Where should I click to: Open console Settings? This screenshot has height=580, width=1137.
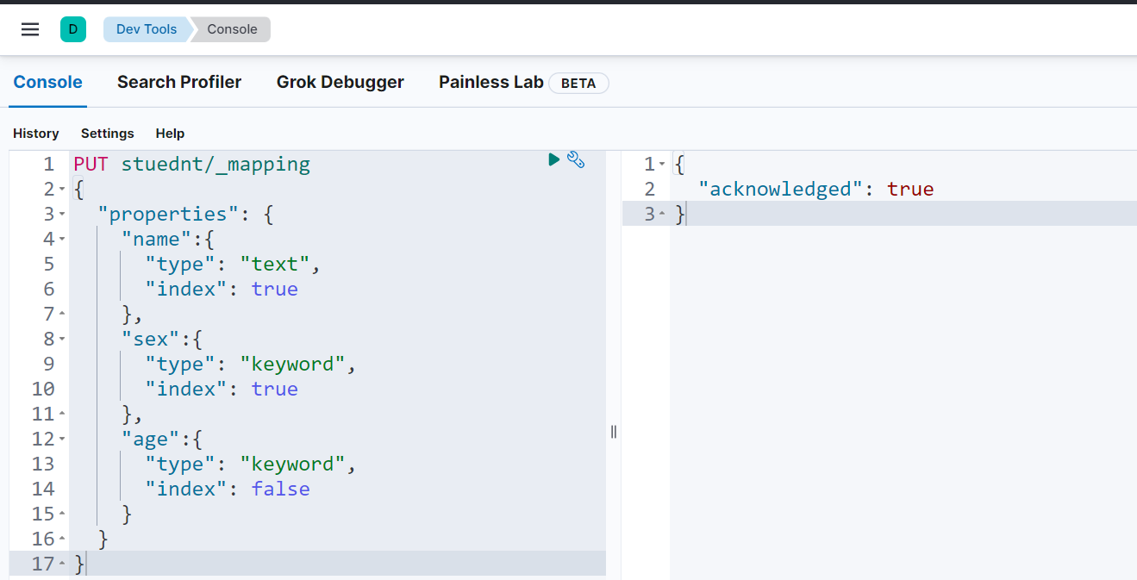pyautogui.click(x=107, y=134)
